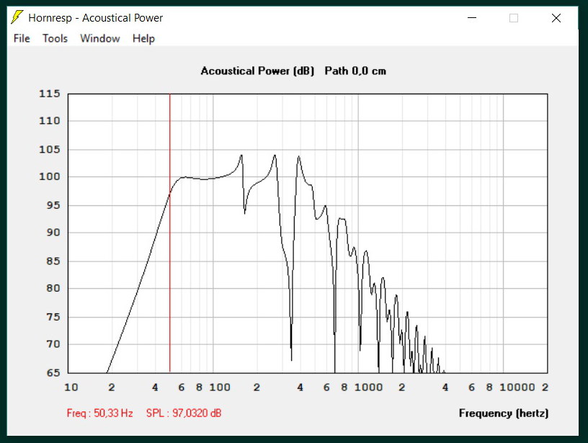The width and height of the screenshot is (588, 443).
Task: Open the File menu
Action: coord(22,38)
